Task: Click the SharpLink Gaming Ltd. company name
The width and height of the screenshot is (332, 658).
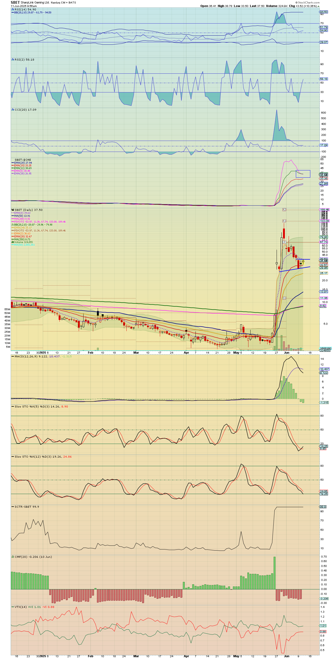Action: (x=35, y=3)
